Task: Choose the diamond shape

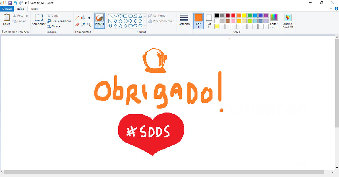Action: pyautogui.click(x=115, y=21)
